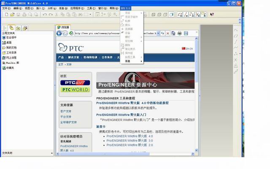Open 我的文档 in the folder list
The height and width of the screenshot is (169, 270).
point(9,48)
